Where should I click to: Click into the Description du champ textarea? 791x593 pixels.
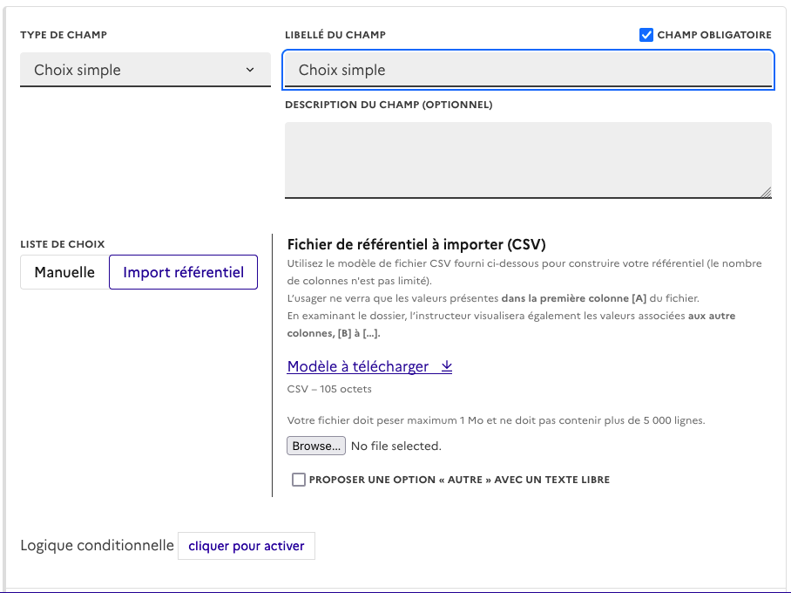click(528, 160)
